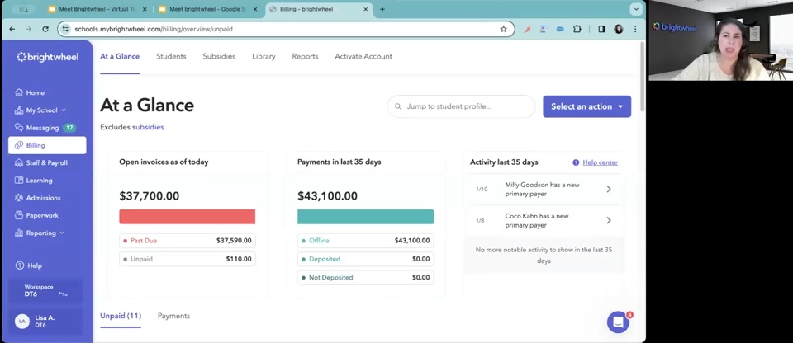Open Help in the sidebar
Viewport: 793px width, 343px height.
(29, 265)
